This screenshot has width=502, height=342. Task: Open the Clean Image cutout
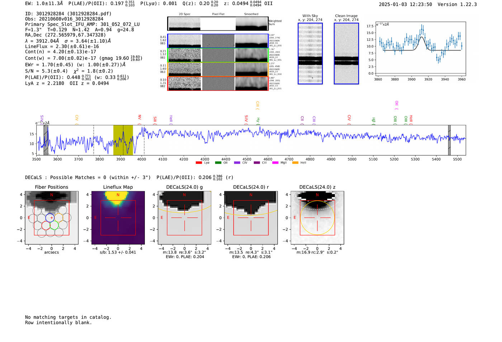click(346, 53)
